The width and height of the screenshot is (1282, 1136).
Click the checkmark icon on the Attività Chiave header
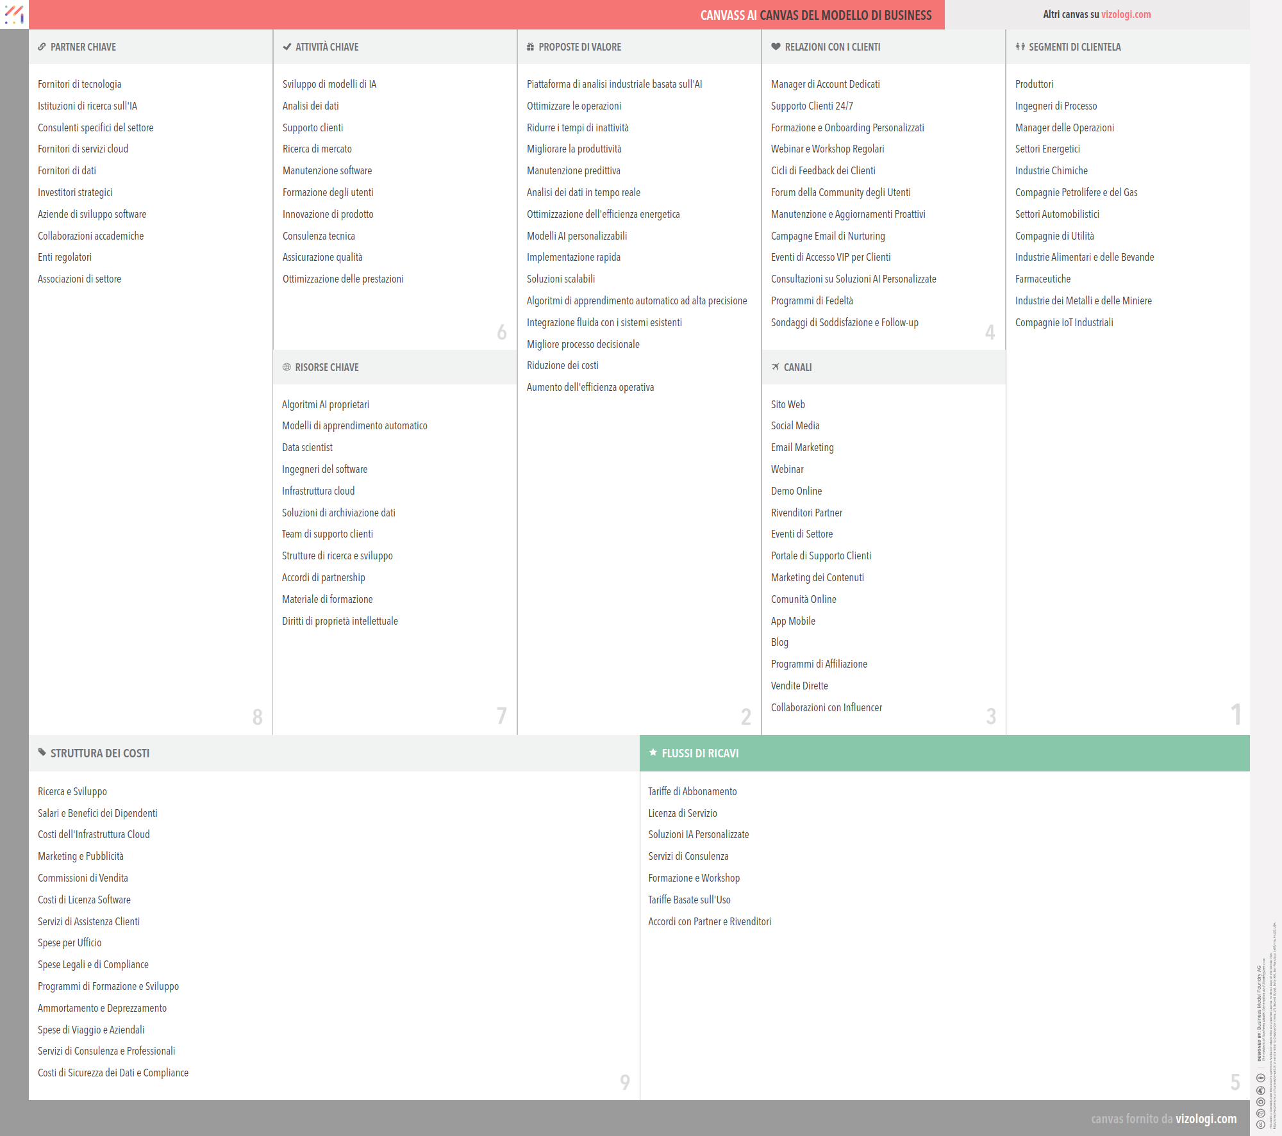coord(287,47)
